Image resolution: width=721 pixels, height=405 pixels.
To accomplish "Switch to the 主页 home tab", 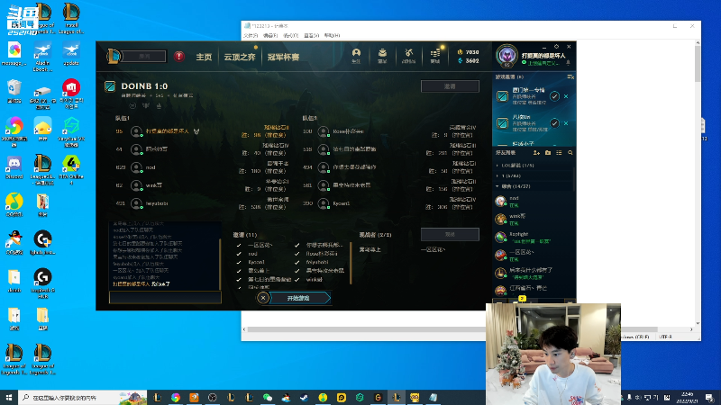I will click(205, 57).
